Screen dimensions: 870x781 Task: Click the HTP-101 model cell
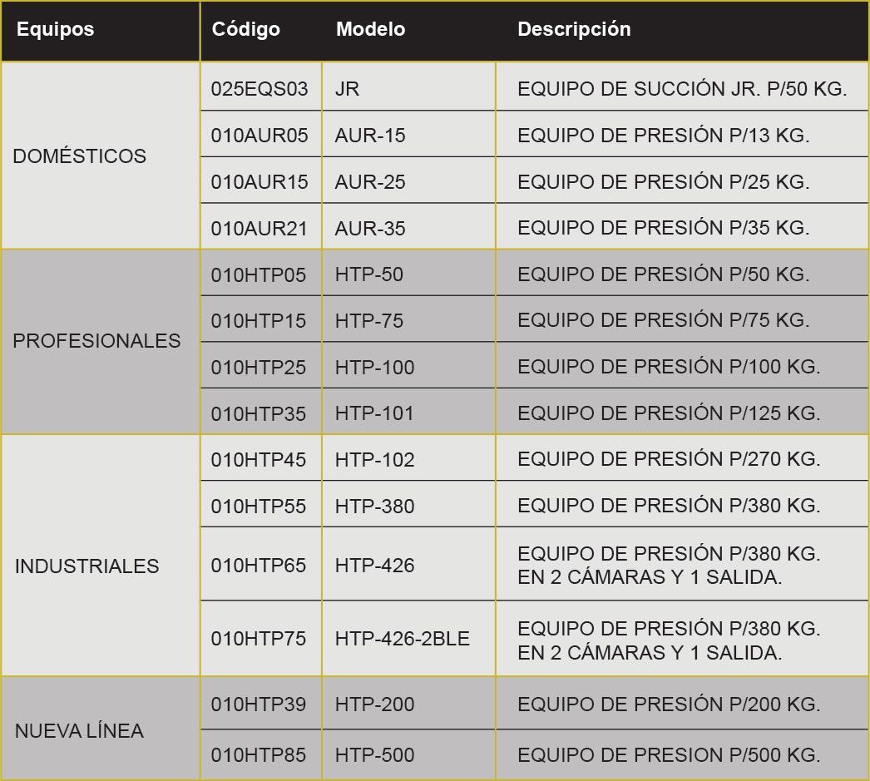[374, 413]
